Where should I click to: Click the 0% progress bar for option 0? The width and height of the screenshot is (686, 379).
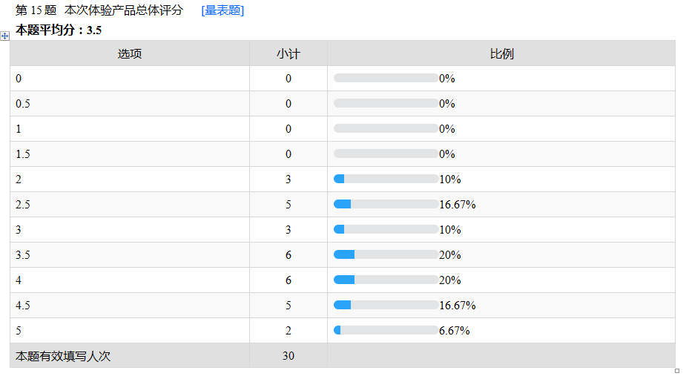pos(386,79)
